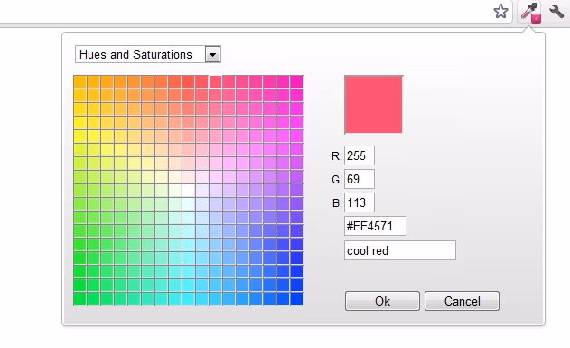570x348 pixels.
Task: Pick the blue swatch at grid bottom-right corner
Action: click(296, 298)
